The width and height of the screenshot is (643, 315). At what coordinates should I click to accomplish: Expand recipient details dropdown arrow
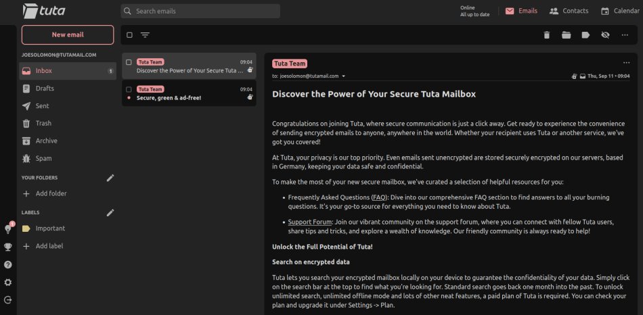point(344,76)
